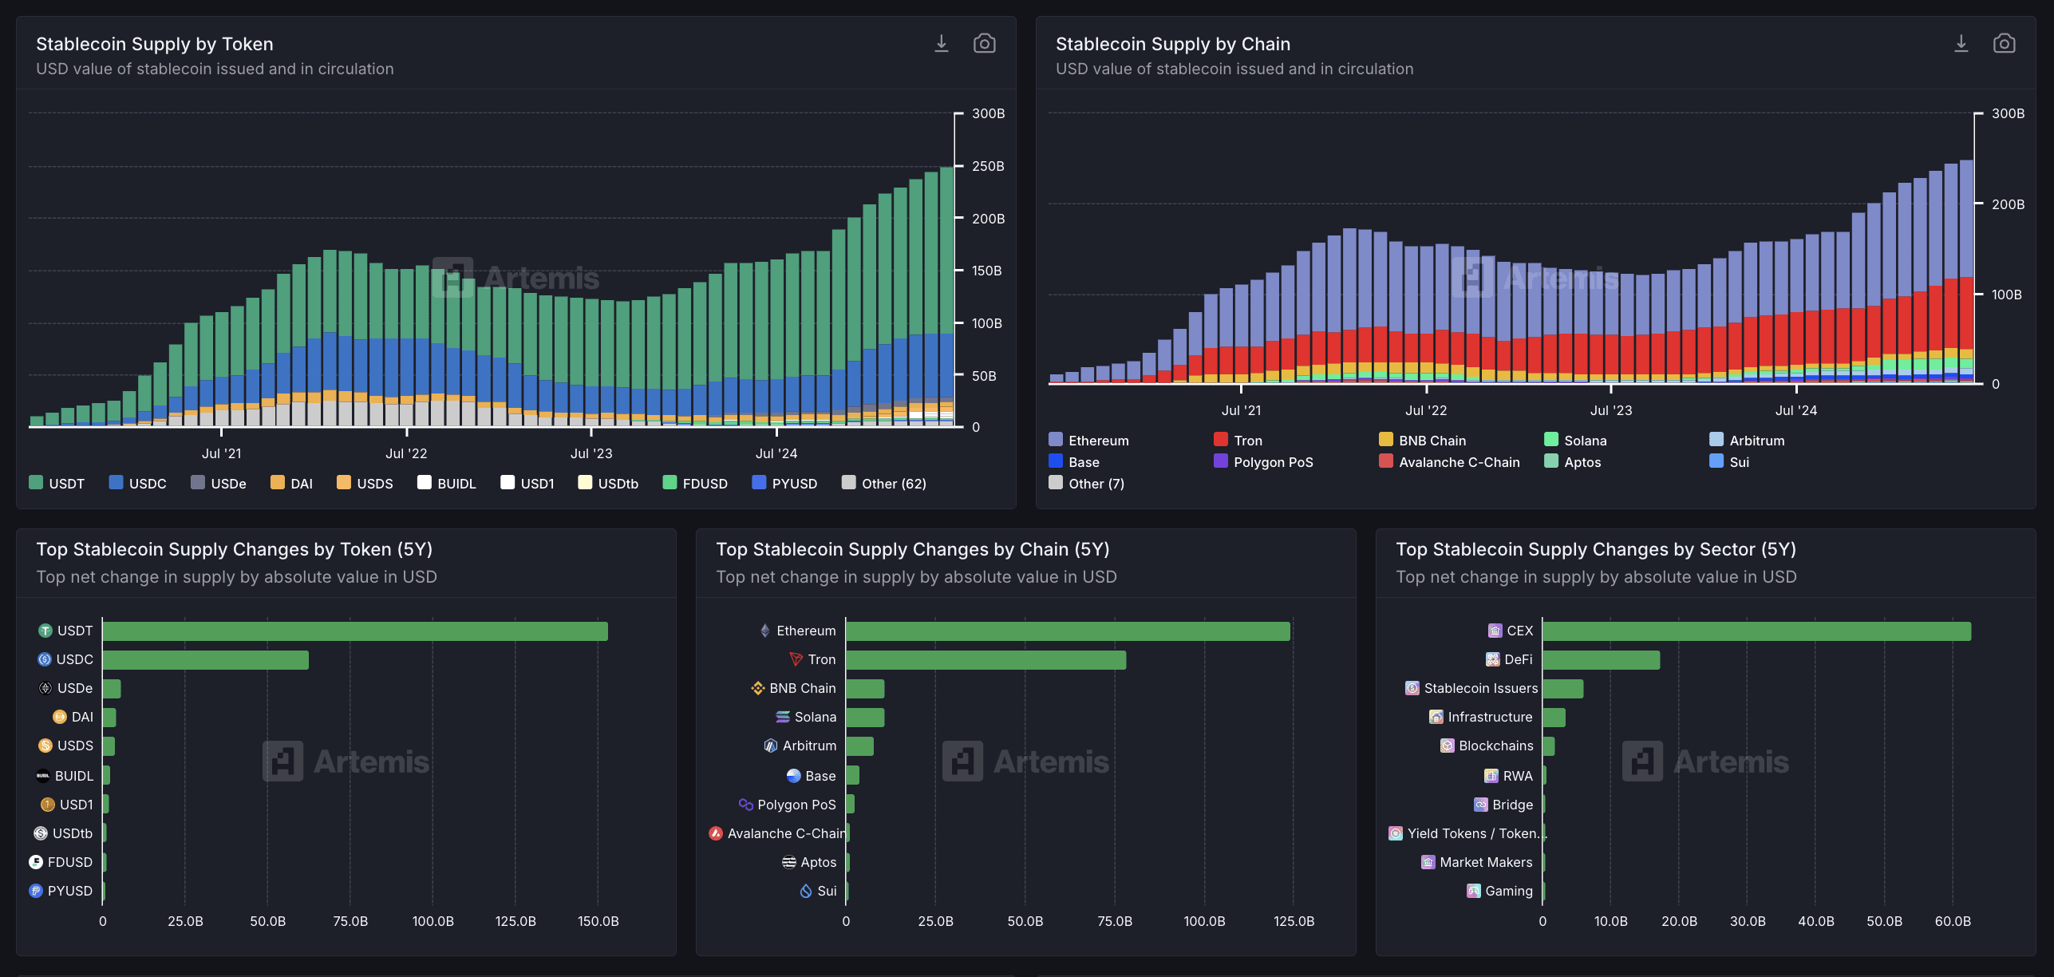Viewport: 2054px width, 977px height.
Task: Click the CEX sector icon
Action: coord(1495,631)
